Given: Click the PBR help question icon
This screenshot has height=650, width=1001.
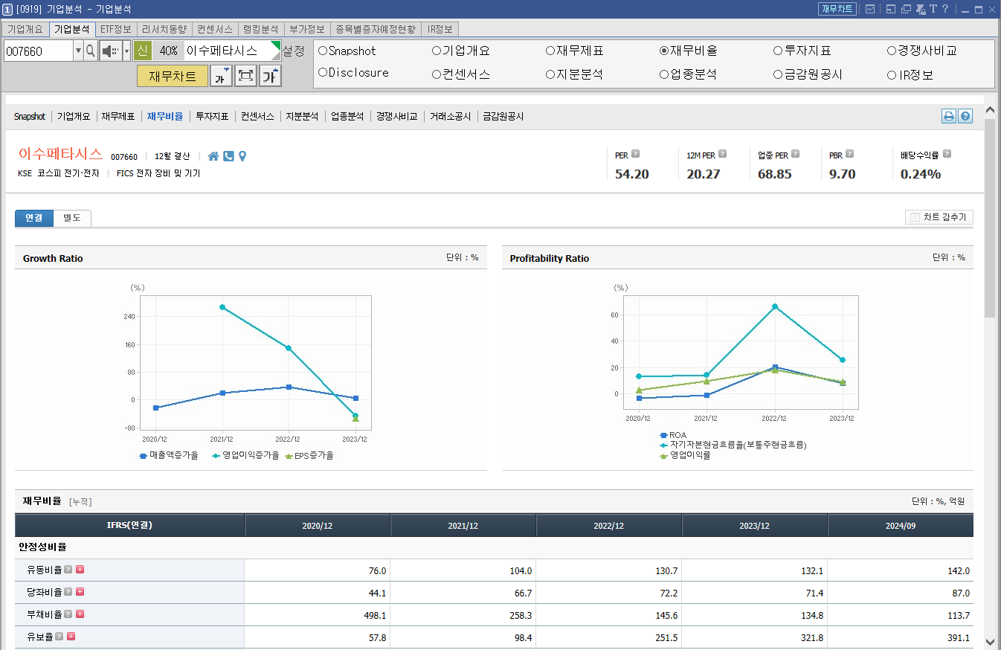Looking at the screenshot, I should point(849,155).
